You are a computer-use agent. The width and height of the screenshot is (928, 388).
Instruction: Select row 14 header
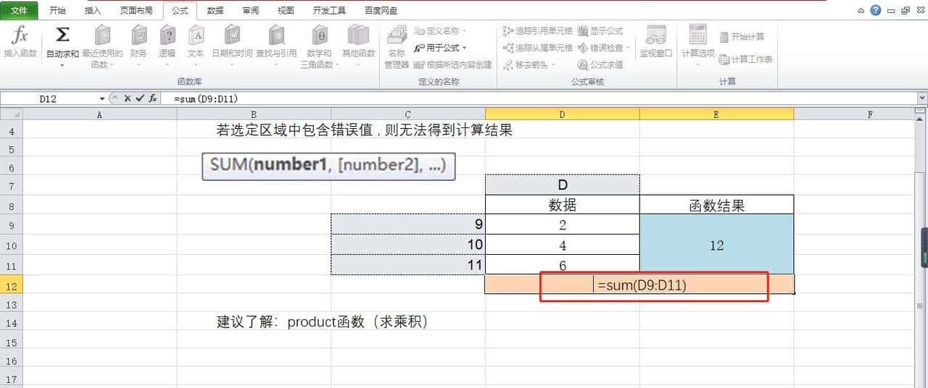point(12,323)
